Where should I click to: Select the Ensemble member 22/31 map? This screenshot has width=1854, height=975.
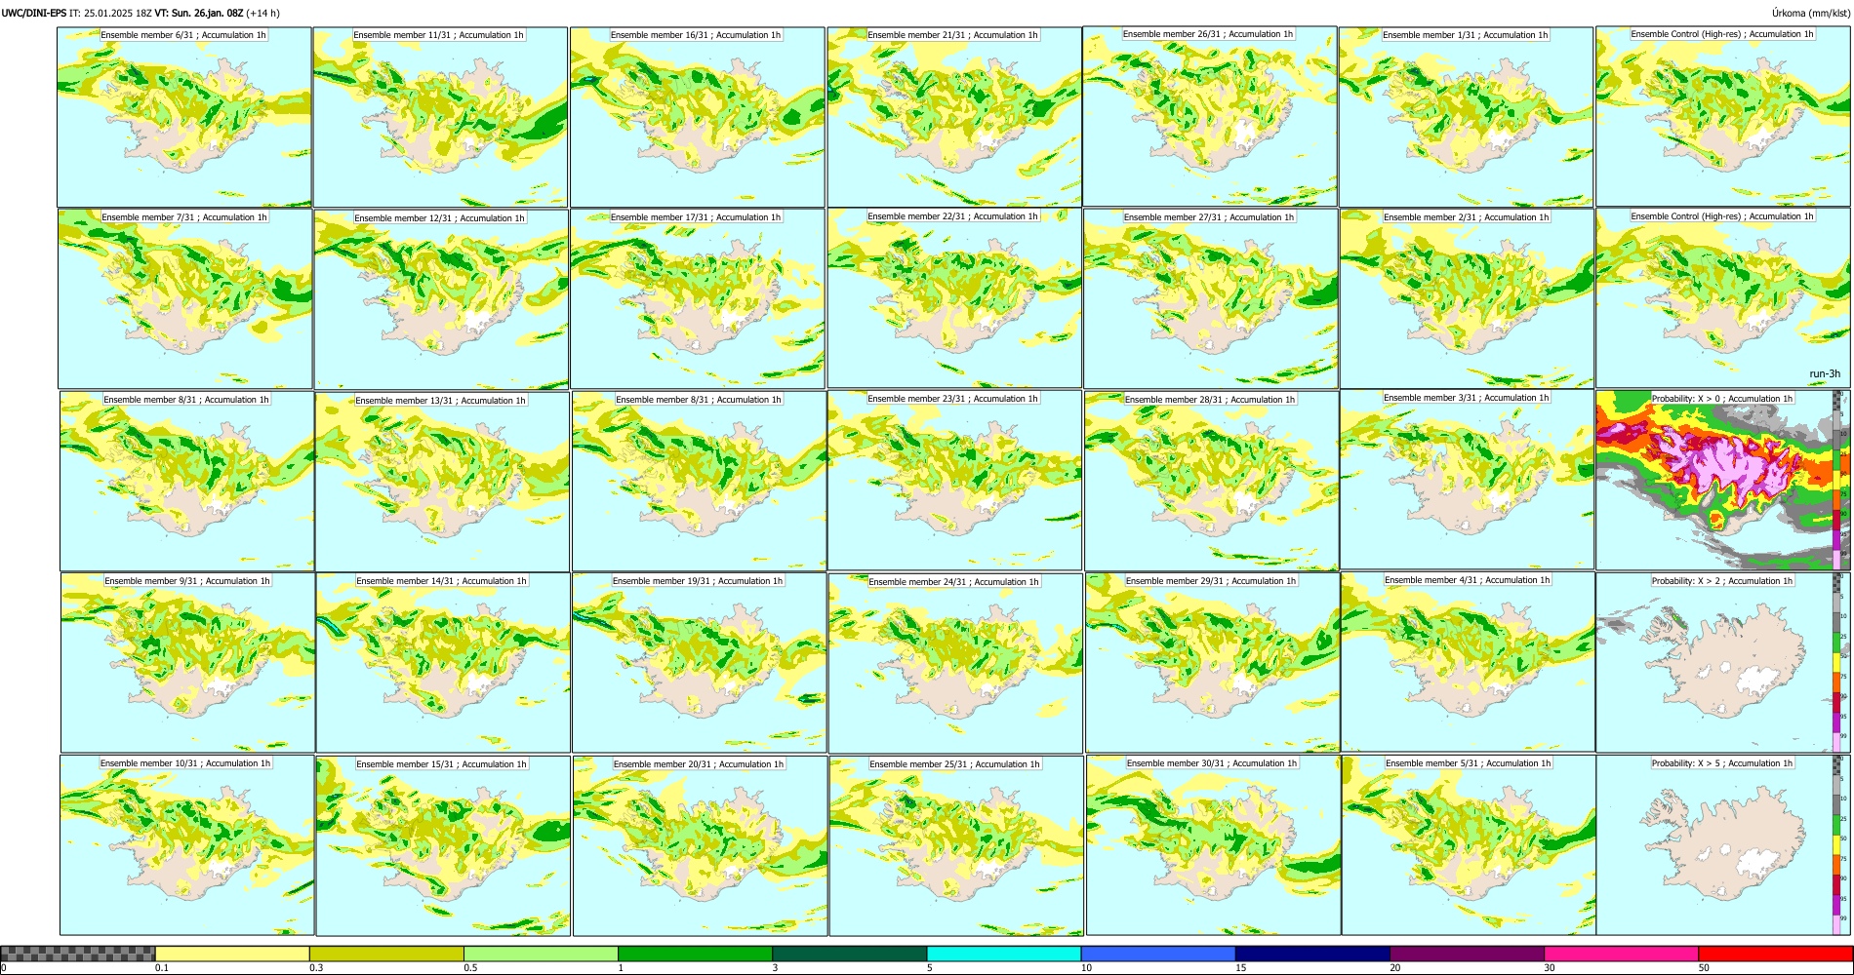(x=954, y=298)
